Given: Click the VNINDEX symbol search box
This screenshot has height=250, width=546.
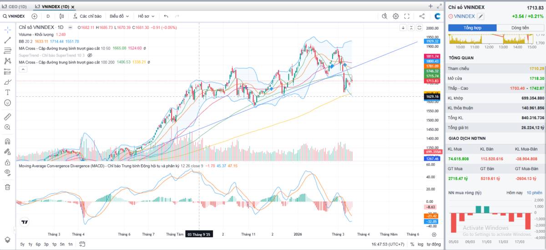Looking at the screenshot, I should pyautogui.click(x=14, y=16).
